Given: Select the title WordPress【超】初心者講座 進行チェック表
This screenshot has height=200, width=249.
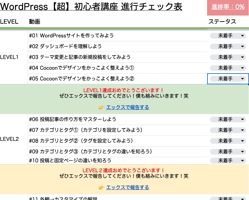Looking at the screenshot, I should 91,7.
